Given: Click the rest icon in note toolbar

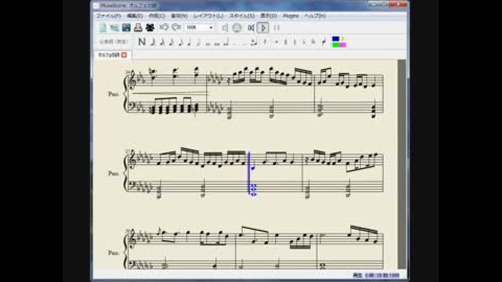Looking at the screenshot, I should tap(265, 42).
